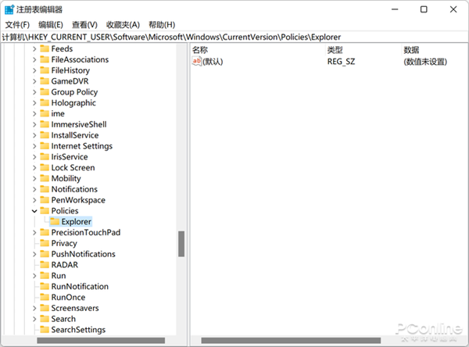Click the folder icon beside RADAR
Screen dimensions: 469x347
click(x=45, y=265)
